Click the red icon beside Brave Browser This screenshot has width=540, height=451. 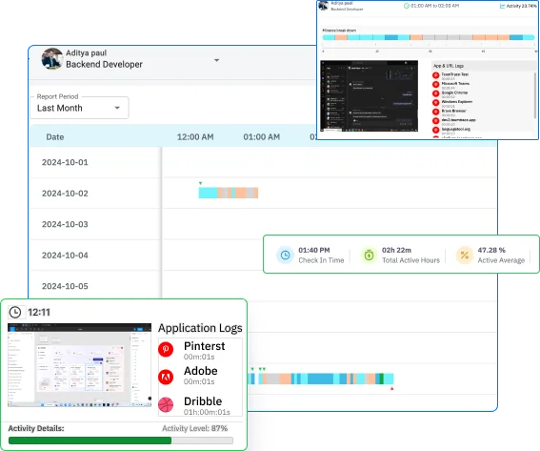pos(435,112)
